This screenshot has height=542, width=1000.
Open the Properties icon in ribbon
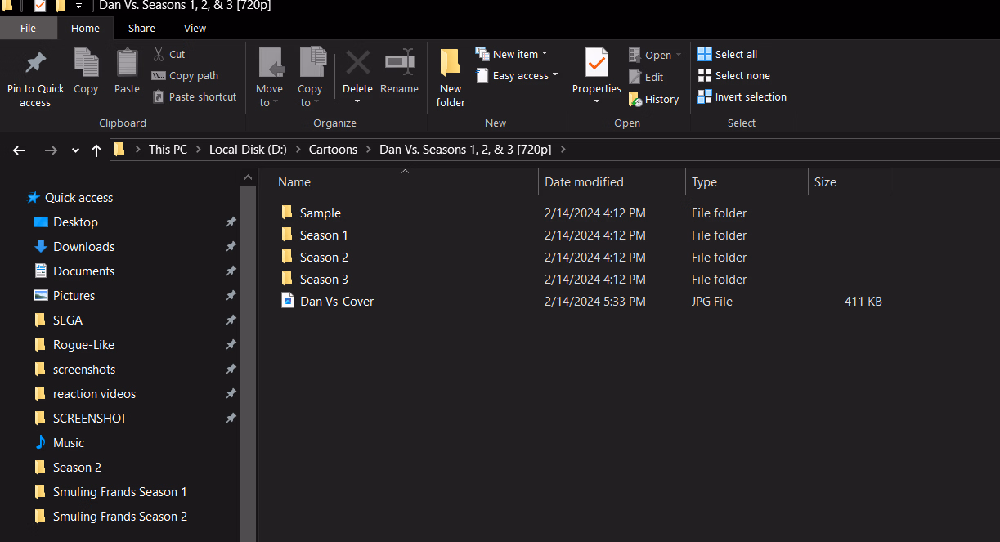point(596,63)
